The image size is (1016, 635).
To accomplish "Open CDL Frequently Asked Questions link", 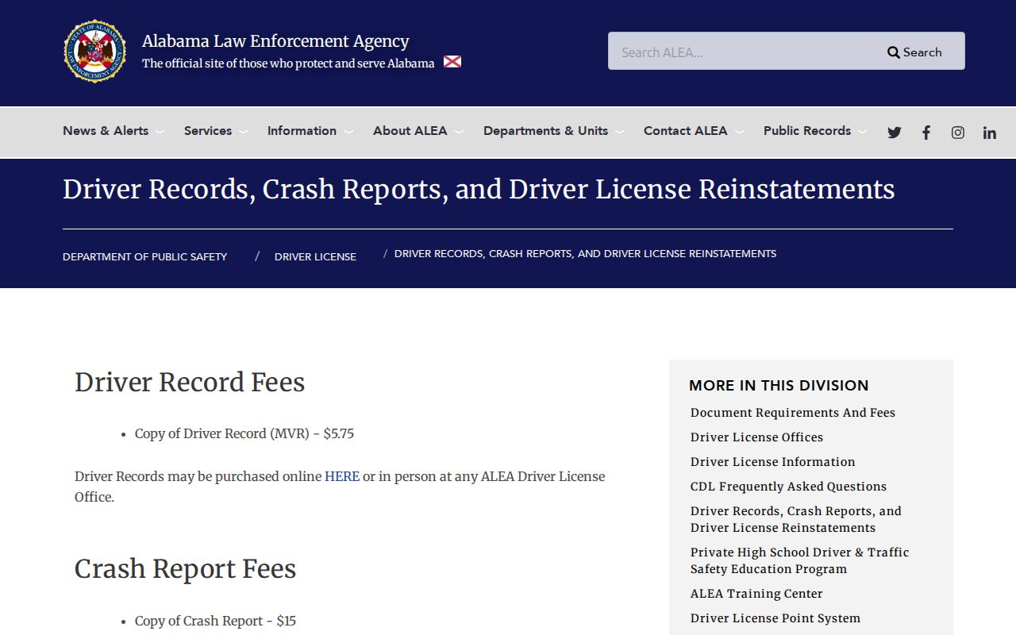I will (x=788, y=487).
